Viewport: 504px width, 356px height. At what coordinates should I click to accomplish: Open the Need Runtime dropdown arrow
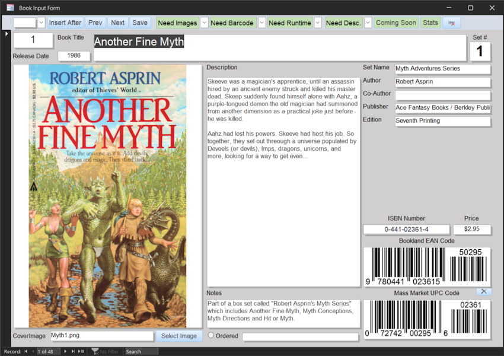pyautogui.click(x=318, y=23)
